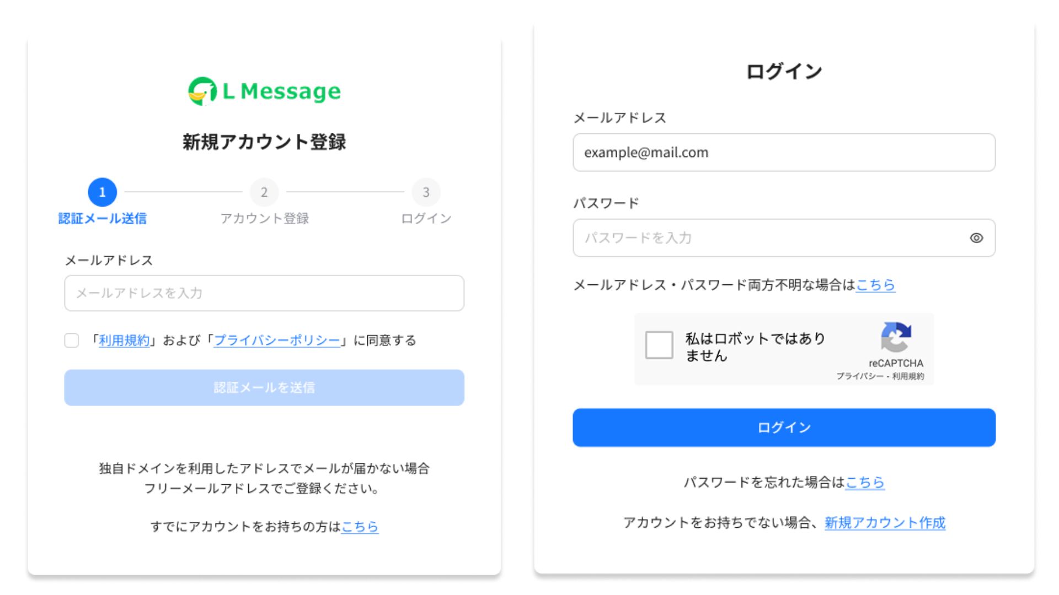Focus the パスワードを入力 field
Image resolution: width=1059 pixels, height=595 pixels.
pos(784,238)
